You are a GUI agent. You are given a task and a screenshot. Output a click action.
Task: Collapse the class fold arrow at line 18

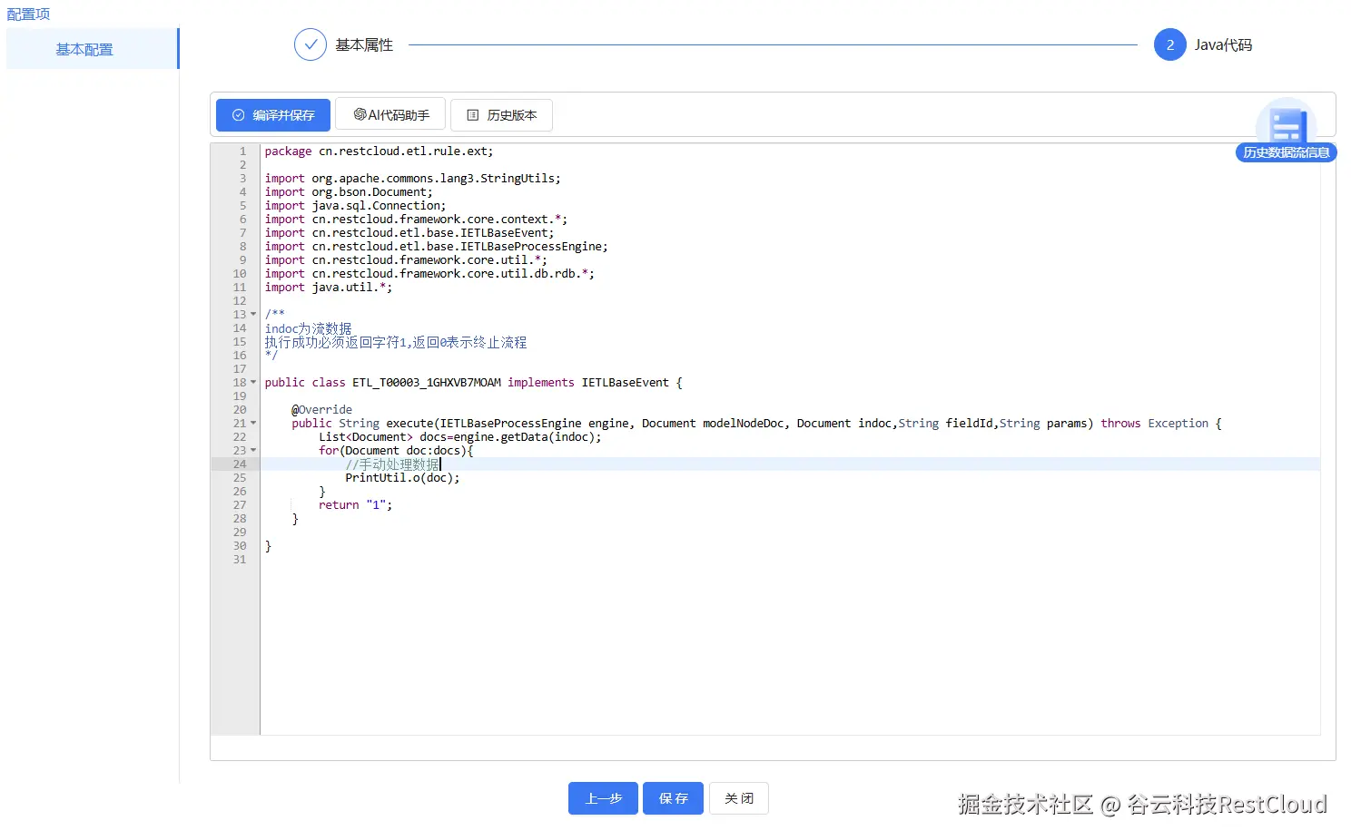[x=253, y=383]
